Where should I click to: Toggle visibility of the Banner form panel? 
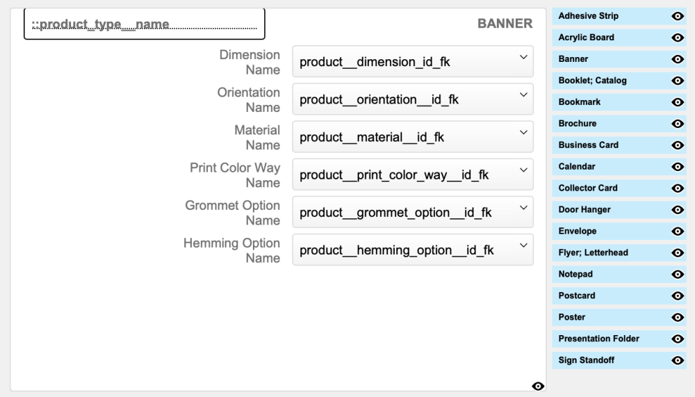(537, 387)
